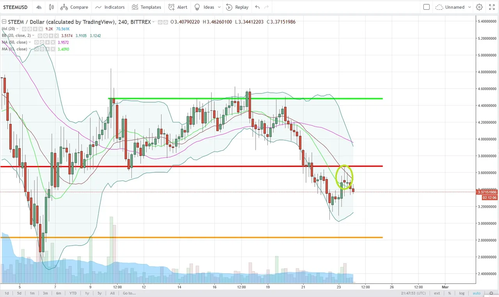Set the chart range to 1d
The image size is (499, 297).
pyautogui.click(x=7, y=293)
